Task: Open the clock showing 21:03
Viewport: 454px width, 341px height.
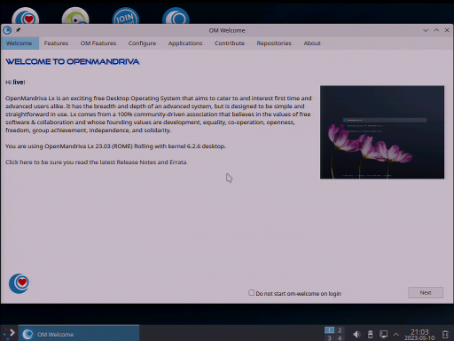Action: (x=419, y=335)
